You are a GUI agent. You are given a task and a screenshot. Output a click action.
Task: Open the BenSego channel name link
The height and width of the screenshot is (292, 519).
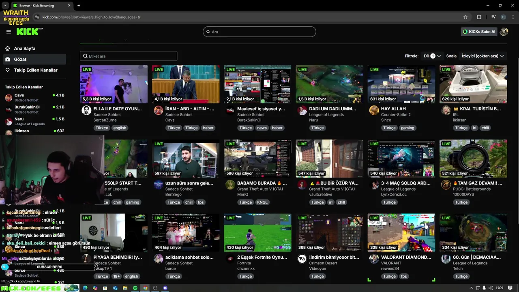point(173,195)
